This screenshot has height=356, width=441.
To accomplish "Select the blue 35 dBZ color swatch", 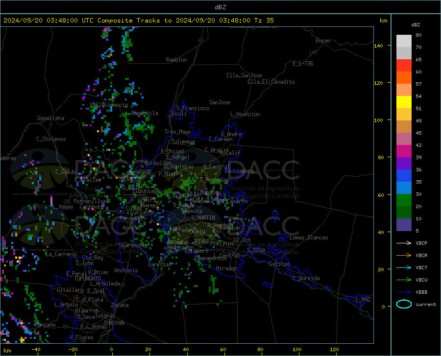I will coord(404,176).
